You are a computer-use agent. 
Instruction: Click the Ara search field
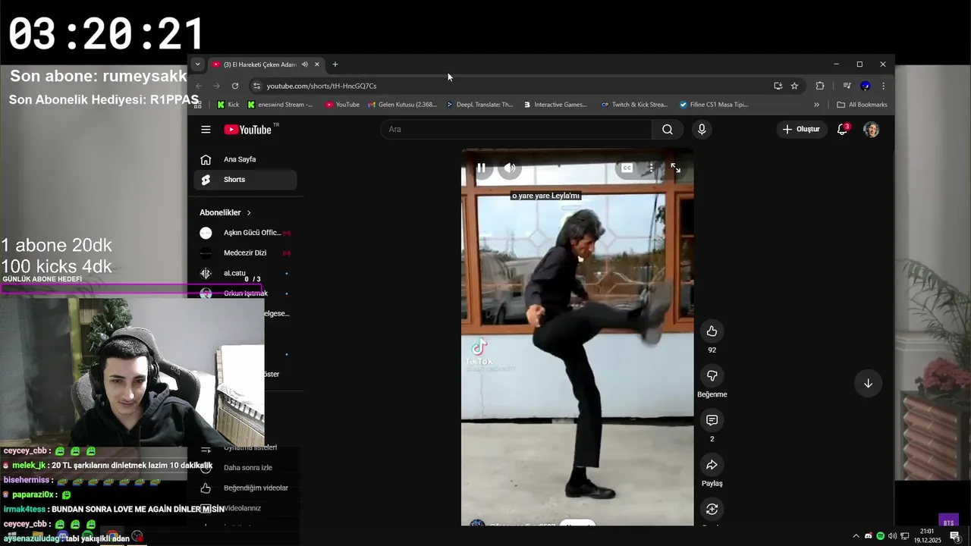tap(516, 129)
